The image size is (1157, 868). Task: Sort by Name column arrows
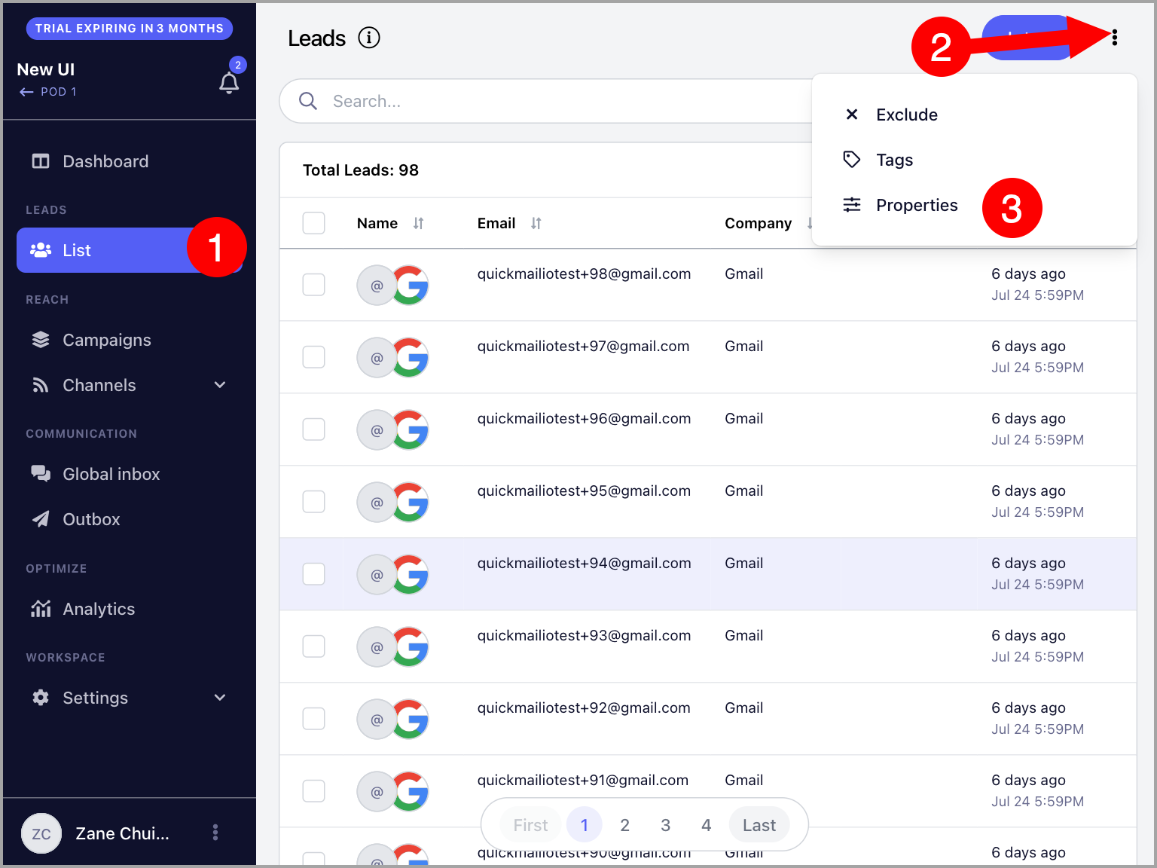pyautogui.click(x=418, y=223)
